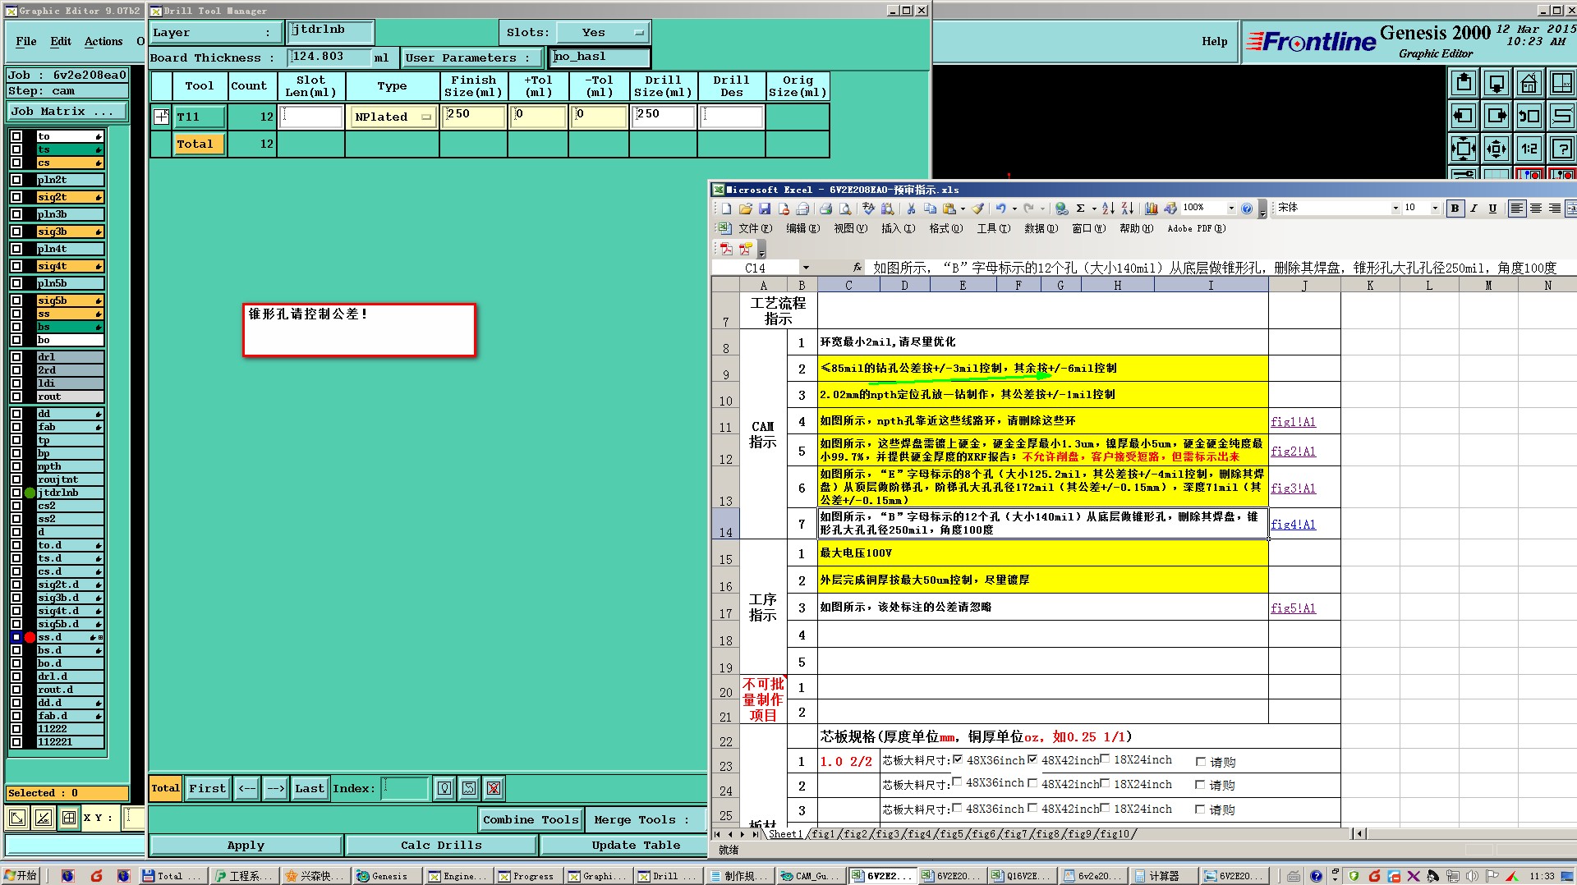Image resolution: width=1577 pixels, height=885 pixels.
Task: Check 48X36inch box in core row 1
Action: coord(957,759)
